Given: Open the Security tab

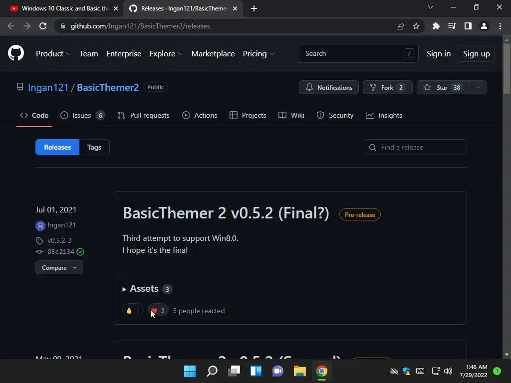Looking at the screenshot, I should (x=335, y=115).
